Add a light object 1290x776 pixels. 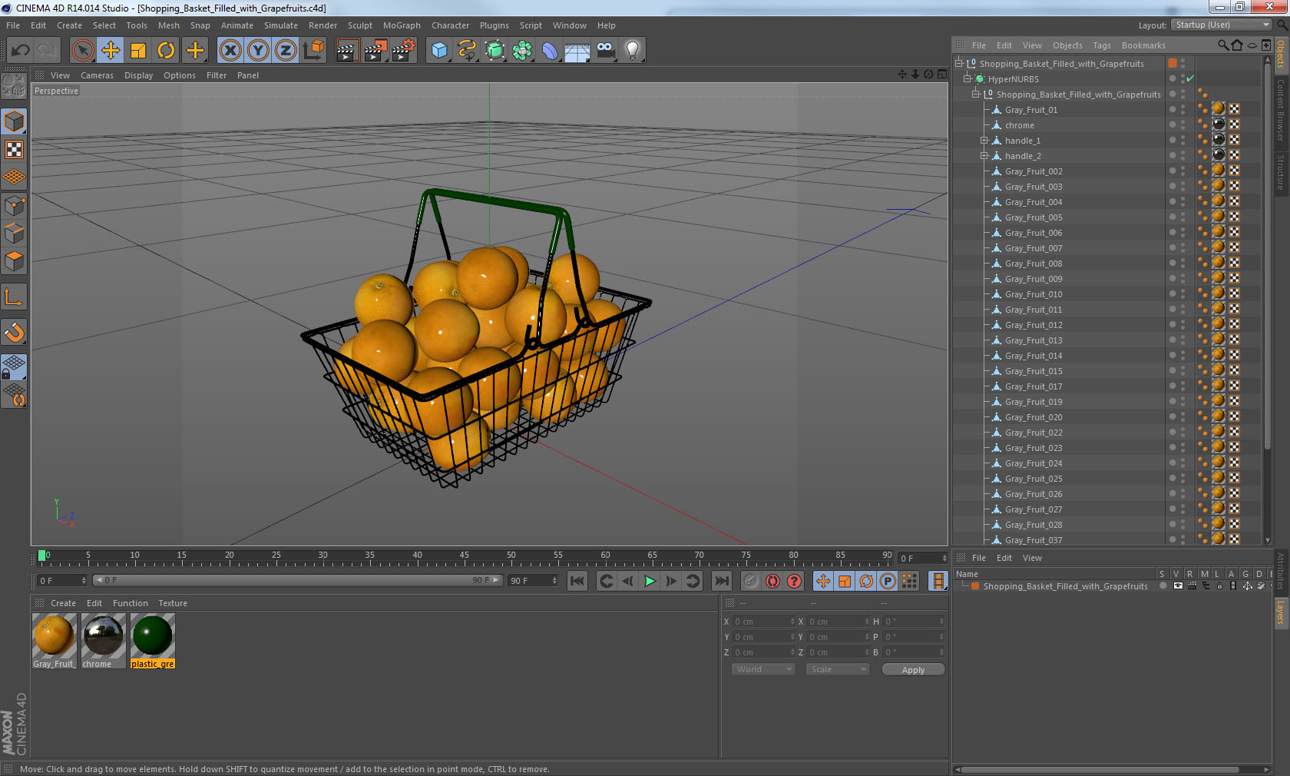(633, 51)
